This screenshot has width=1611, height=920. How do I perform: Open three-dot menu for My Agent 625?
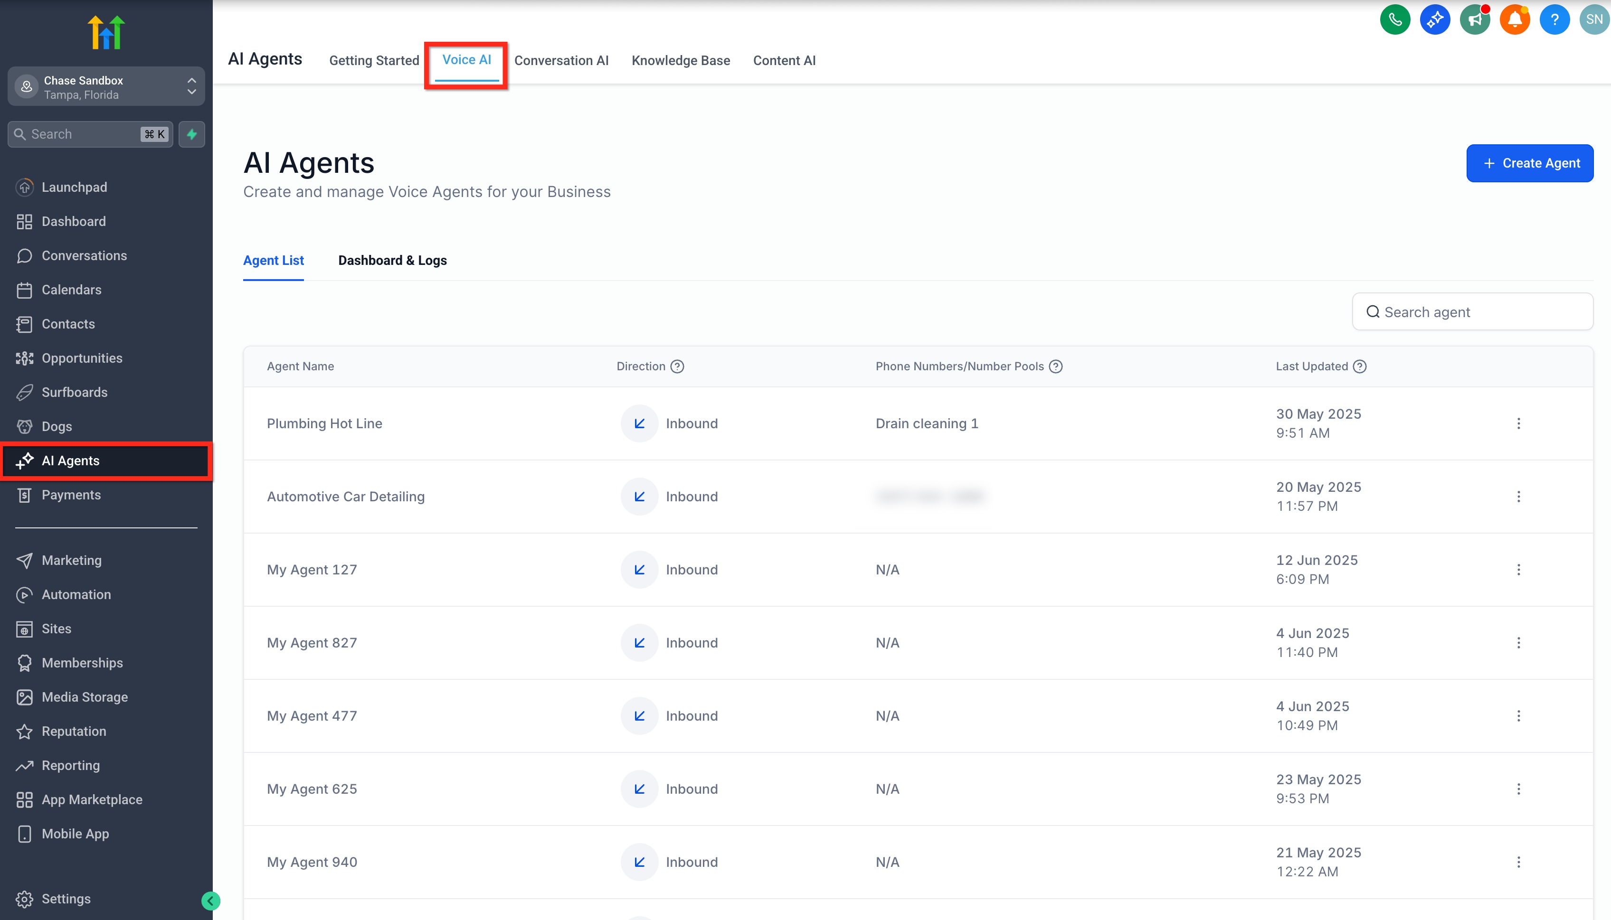[x=1518, y=789]
